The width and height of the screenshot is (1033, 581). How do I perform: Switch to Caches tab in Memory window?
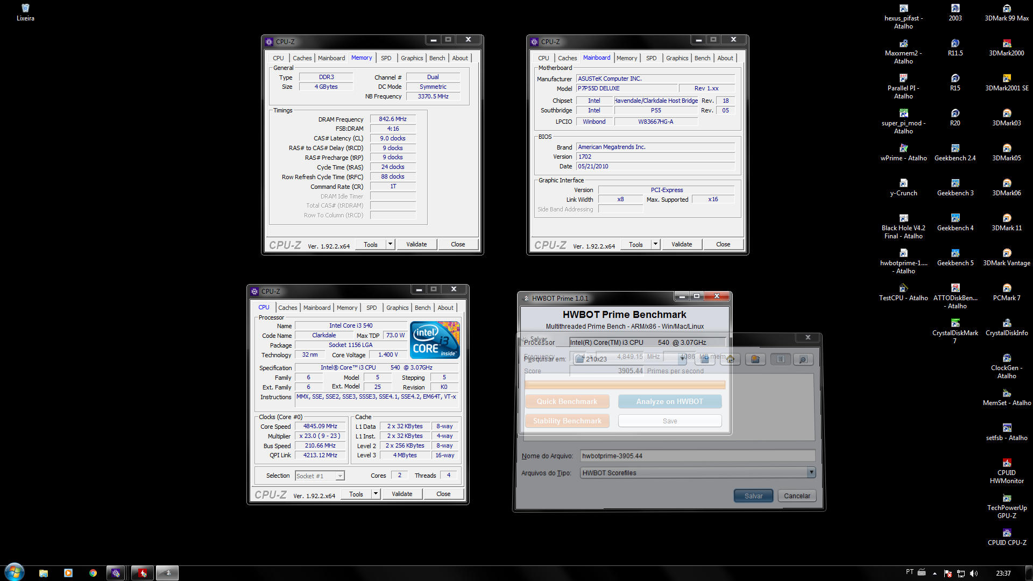coord(302,58)
